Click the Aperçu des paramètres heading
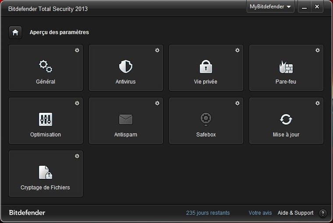This screenshot has width=333, height=223. [x=59, y=32]
